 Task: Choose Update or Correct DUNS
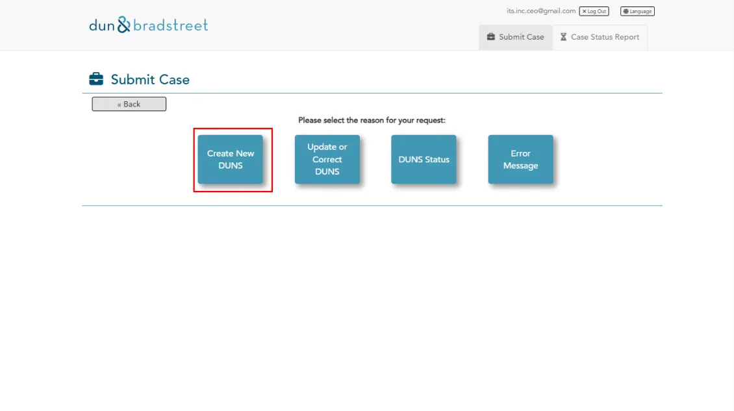click(327, 160)
